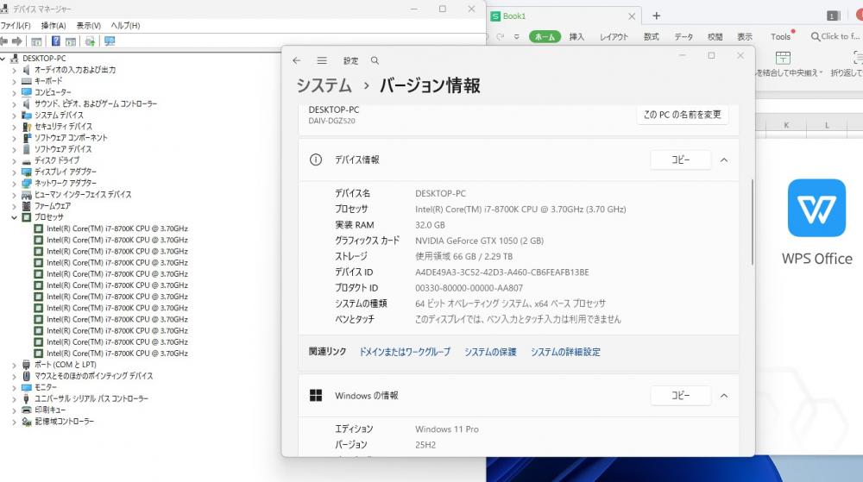Click the Click to find search icon in WPS
Screen dimensions: 863x482
[816, 36]
